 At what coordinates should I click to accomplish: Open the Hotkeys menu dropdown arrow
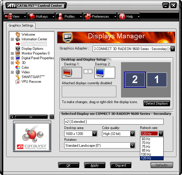[53, 16]
